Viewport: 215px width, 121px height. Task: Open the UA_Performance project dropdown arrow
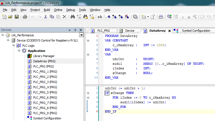point(81,35)
